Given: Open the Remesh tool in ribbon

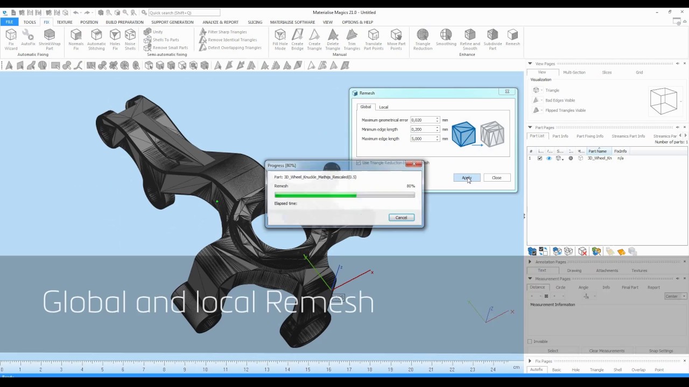Looking at the screenshot, I should coord(512,38).
